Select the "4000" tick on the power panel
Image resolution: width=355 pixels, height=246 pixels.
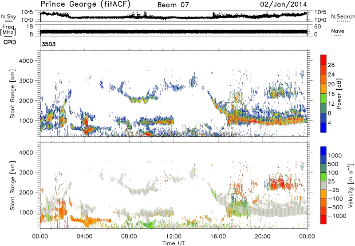pyautogui.click(x=26, y=61)
